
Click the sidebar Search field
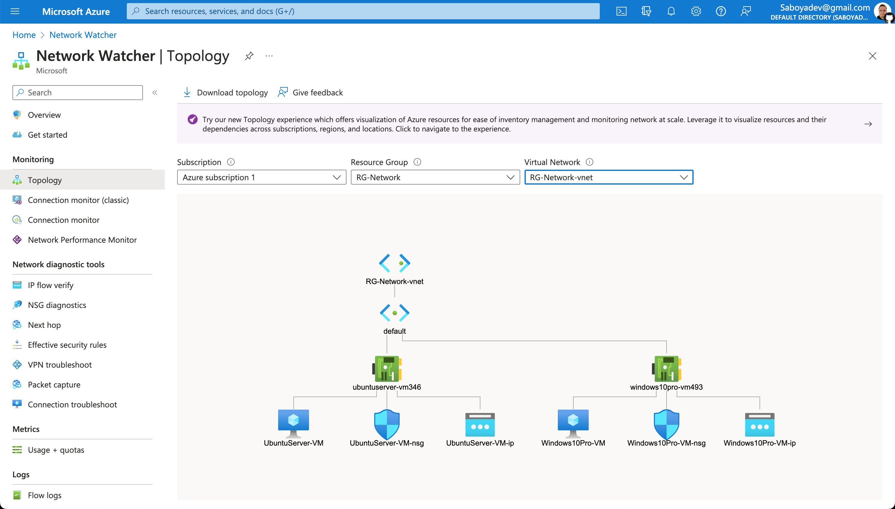[x=78, y=93]
